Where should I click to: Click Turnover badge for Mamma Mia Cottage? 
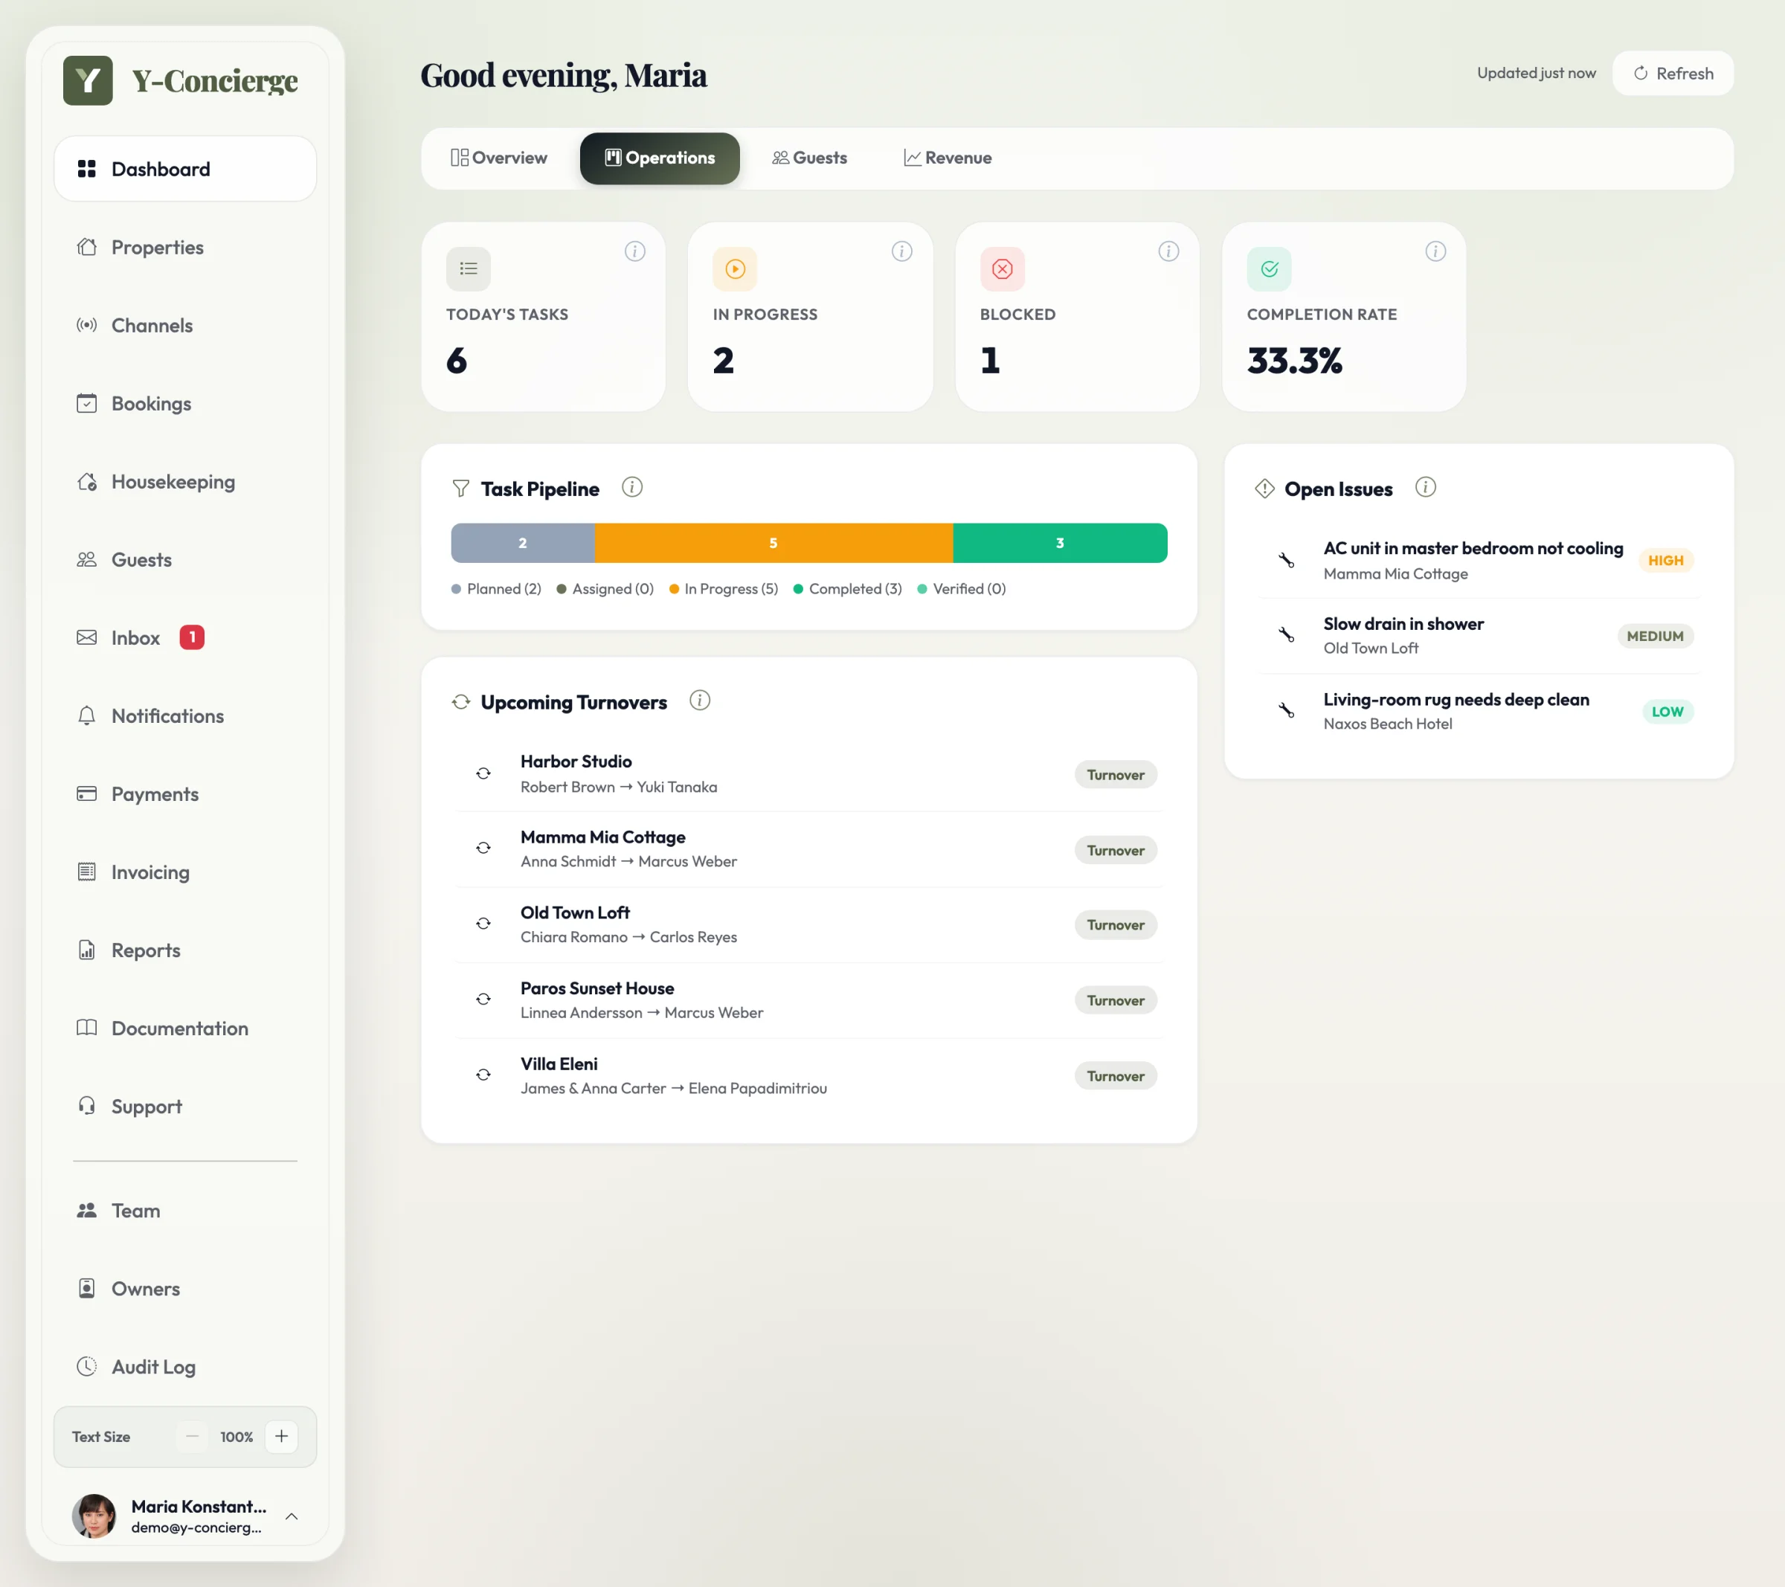click(x=1115, y=850)
